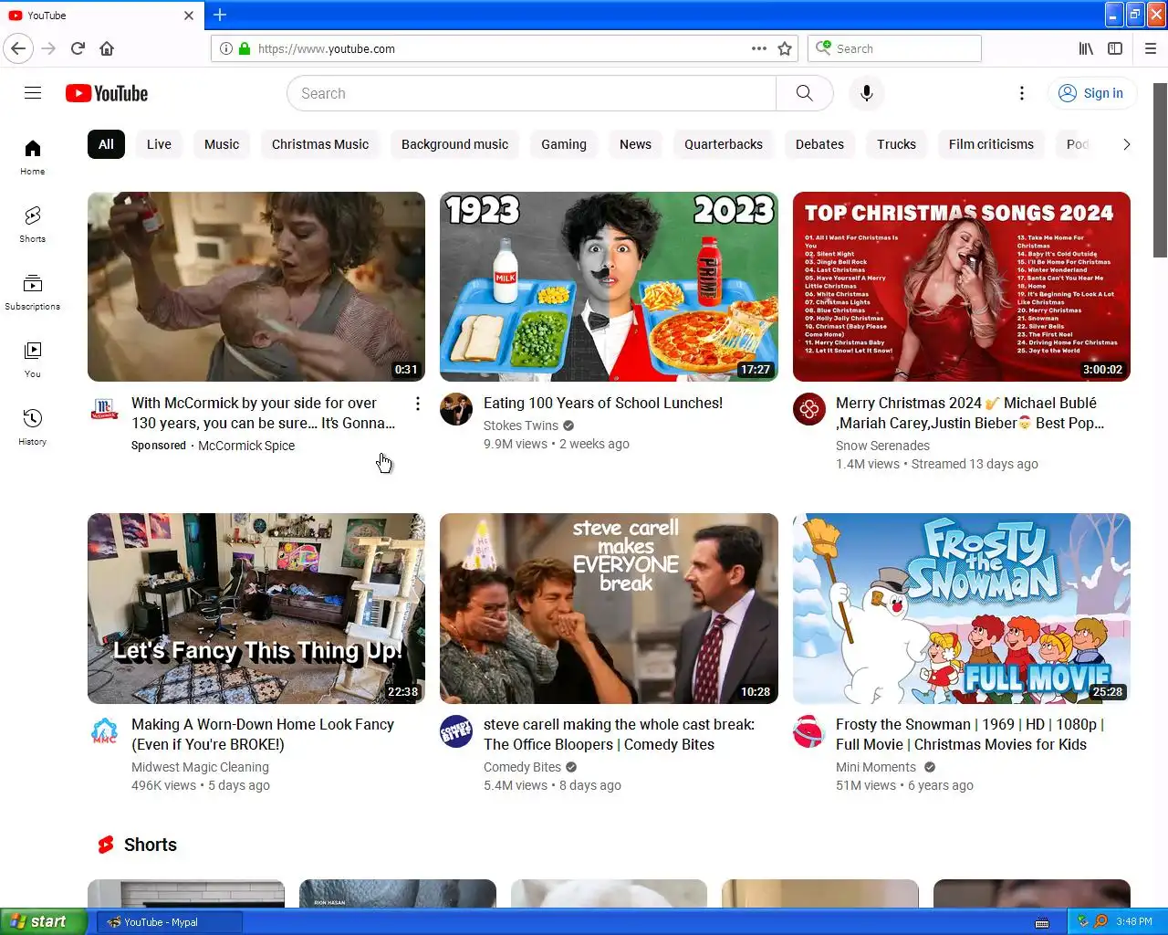Select YouTube - Mypal taskbar button
This screenshot has height=935, width=1168.
pyautogui.click(x=170, y=922)
